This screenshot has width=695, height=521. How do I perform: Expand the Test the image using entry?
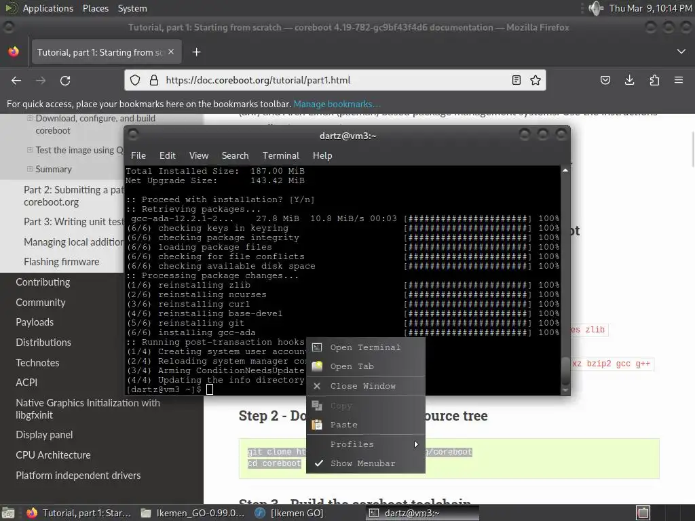click(30, 150)
